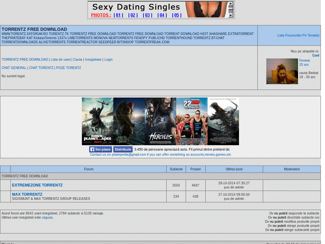Open the ad banner photo link [ 02 ]
The height and width of the screenshot is (244, 325).
(133, 15)
